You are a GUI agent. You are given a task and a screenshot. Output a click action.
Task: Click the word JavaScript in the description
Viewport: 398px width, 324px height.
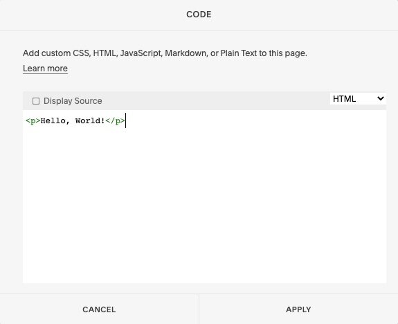click(x=141, y=53)
